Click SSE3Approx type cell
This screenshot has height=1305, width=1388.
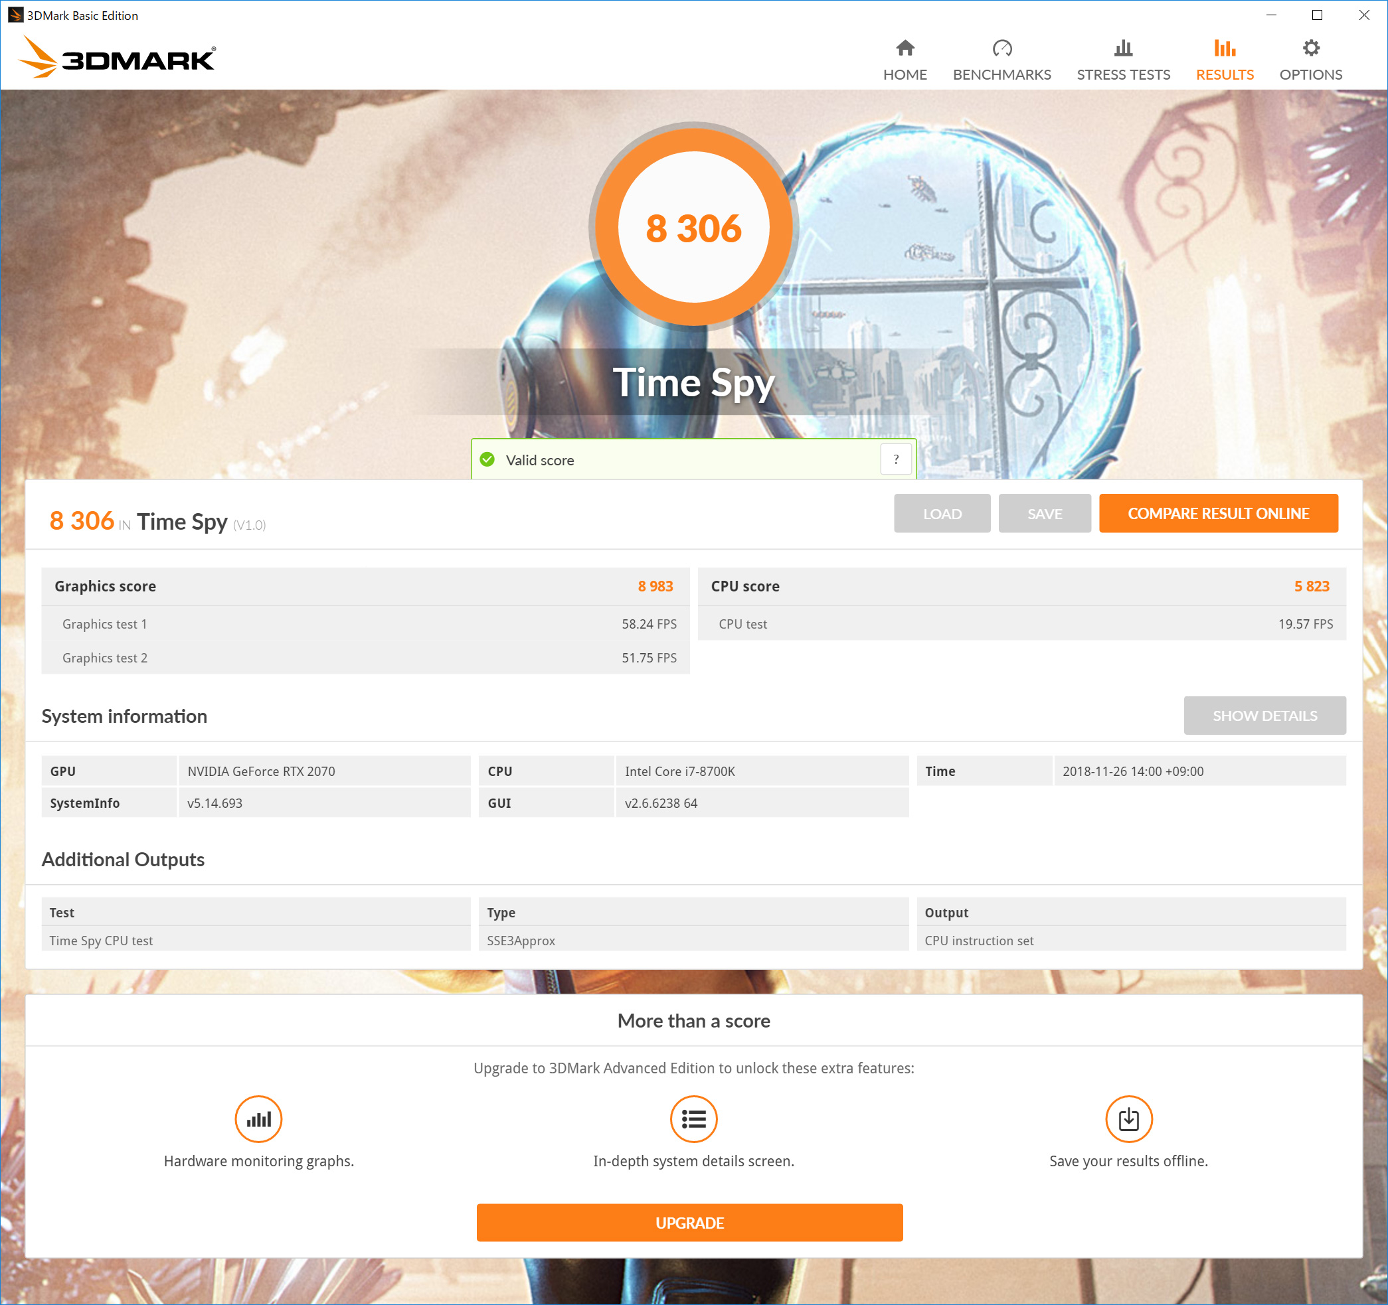coord(693,939)
